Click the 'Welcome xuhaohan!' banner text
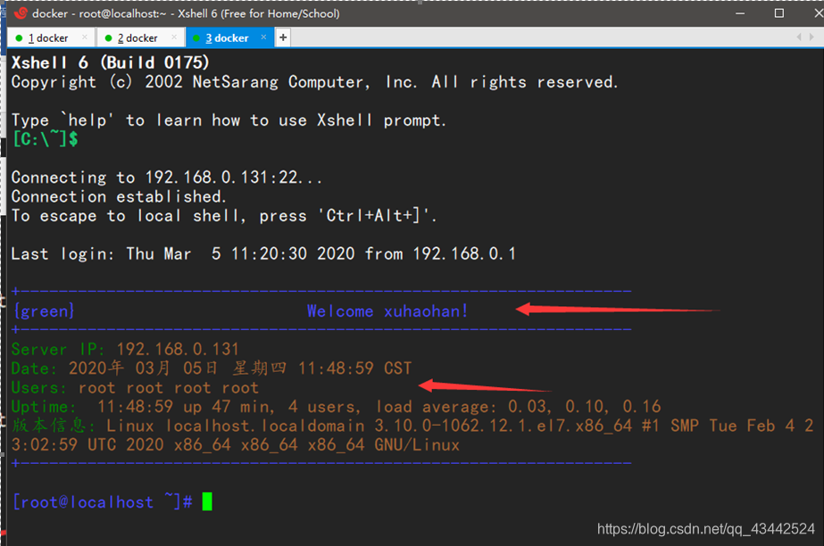The image size is (824, 546). (387, 311)
